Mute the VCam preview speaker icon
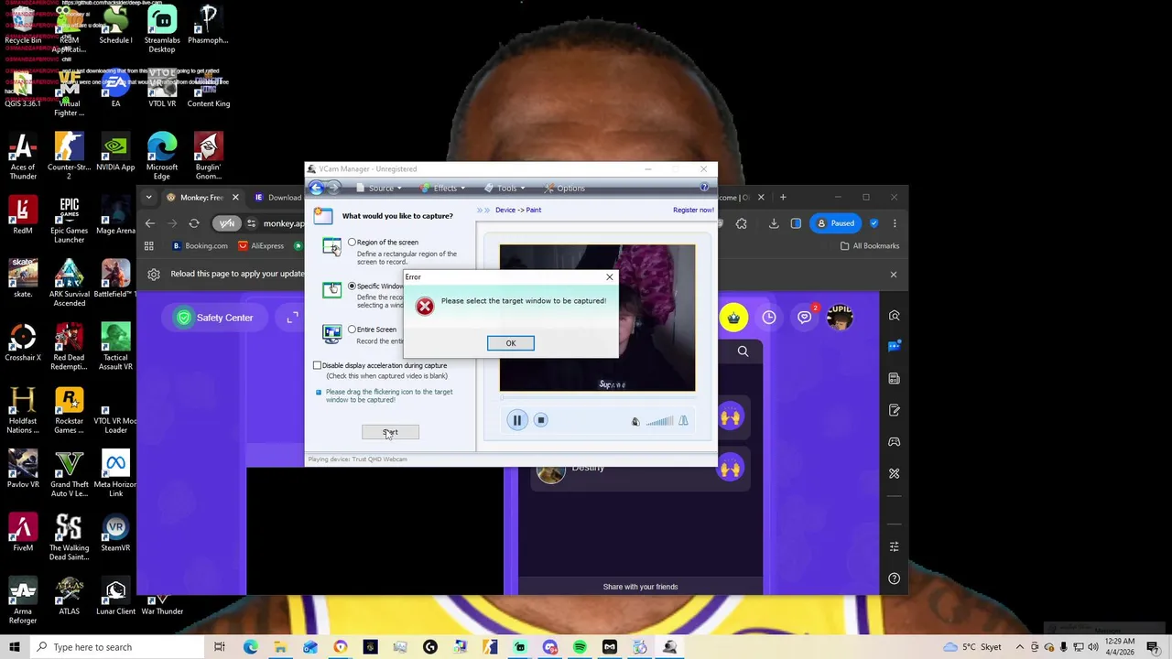This screenshot has width=1172, height=659. (x=635, y=421)
